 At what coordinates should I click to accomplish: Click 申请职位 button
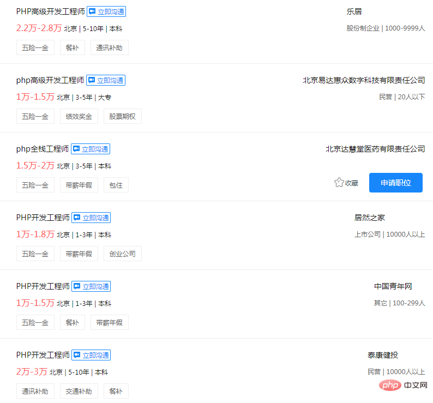[x=396, y=183]
